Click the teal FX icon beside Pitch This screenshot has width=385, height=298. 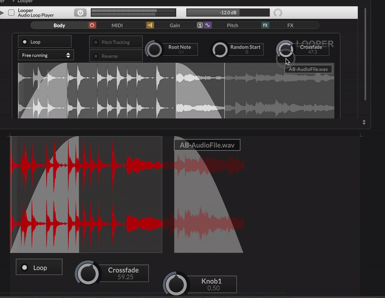tap(265, 25)
